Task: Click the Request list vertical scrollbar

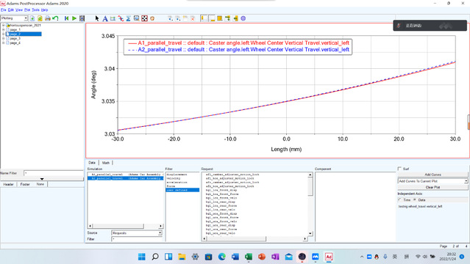Action: (310, 204)
